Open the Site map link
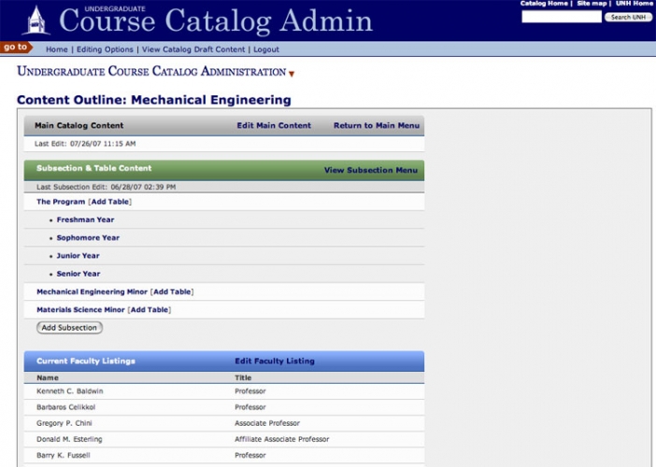656x467 pixels. pos(592,4)
